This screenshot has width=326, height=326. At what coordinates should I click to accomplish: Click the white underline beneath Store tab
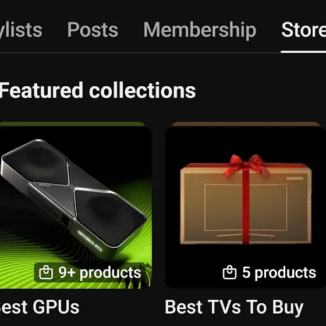tap(303, 52)
